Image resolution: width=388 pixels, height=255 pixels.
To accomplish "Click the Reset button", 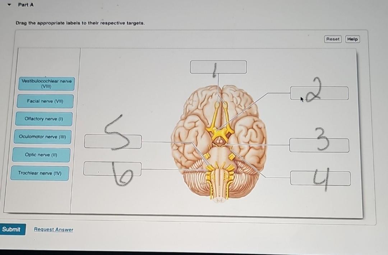I will coord(332,39).
